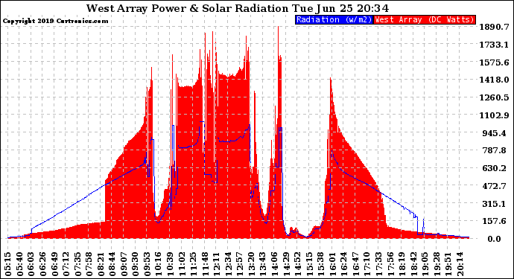
Task: Click the x-axis time label 11:48
Action: (205, 264)
